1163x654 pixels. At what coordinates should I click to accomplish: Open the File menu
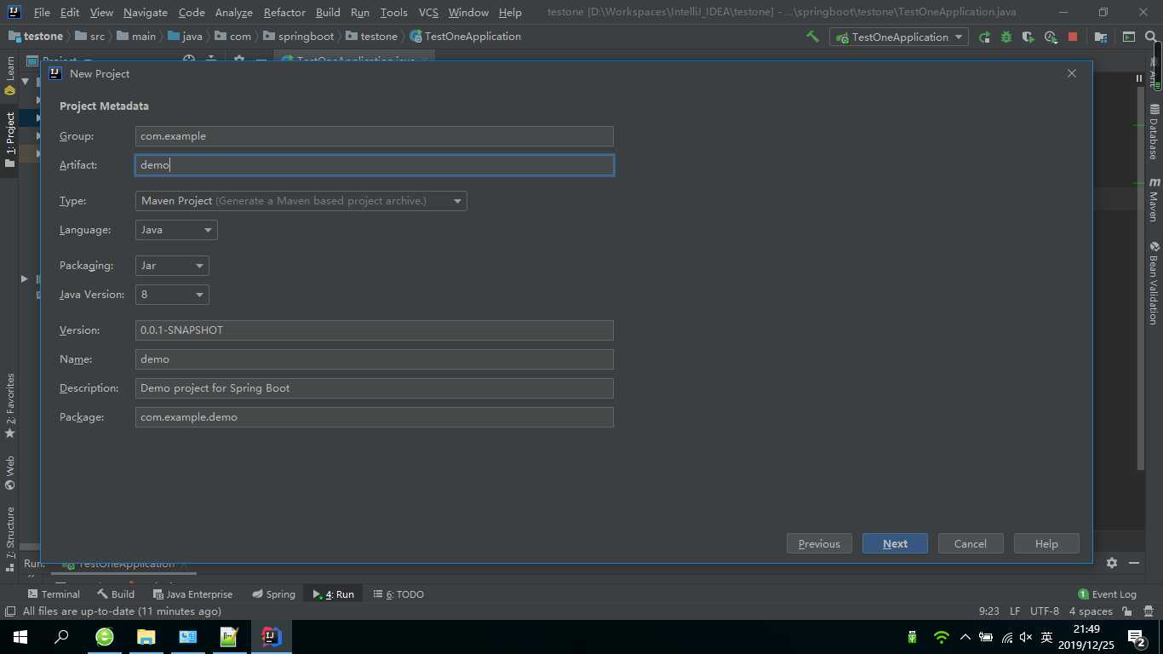click(x=42, y=13)
